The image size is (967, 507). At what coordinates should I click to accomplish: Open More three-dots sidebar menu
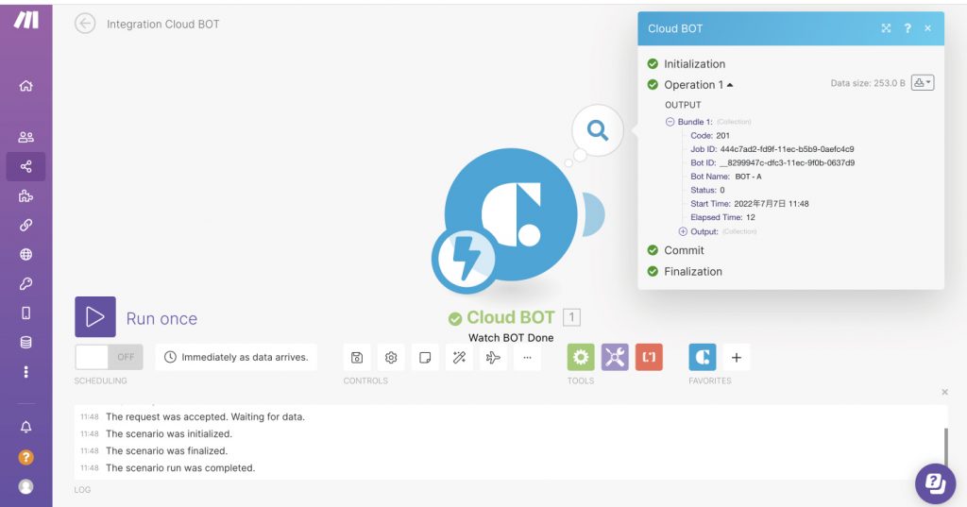click(25, 372)
